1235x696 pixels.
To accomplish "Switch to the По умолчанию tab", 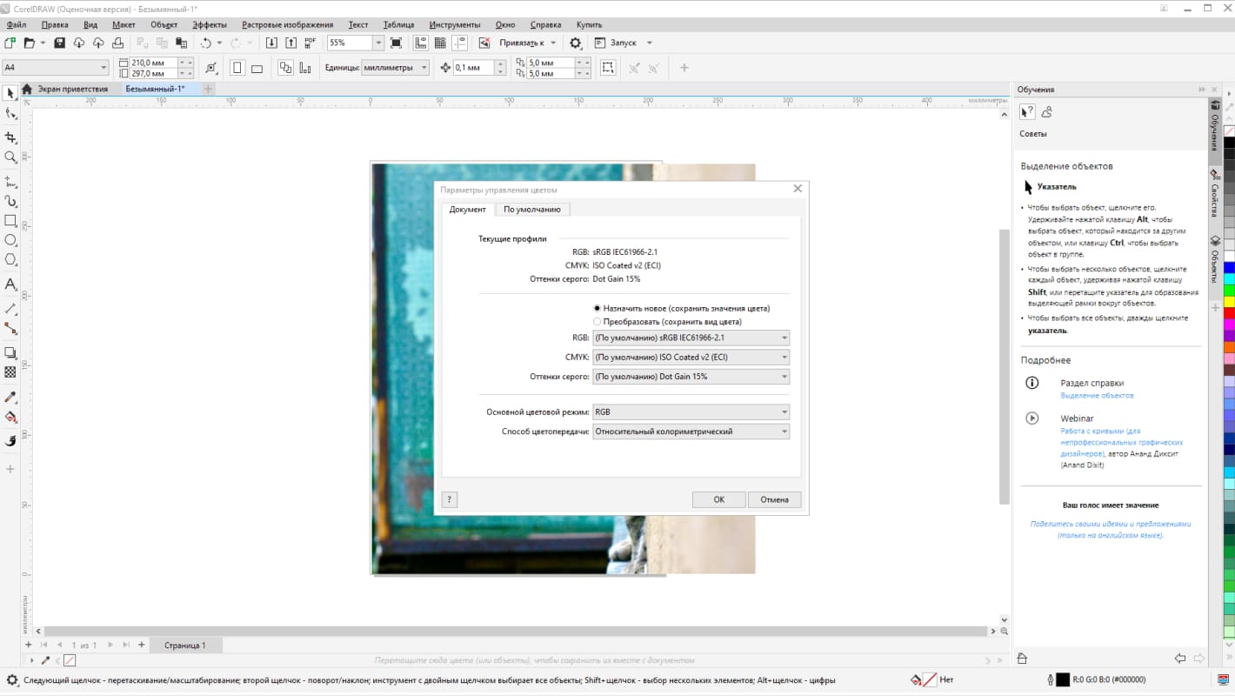I will point(534,209).
